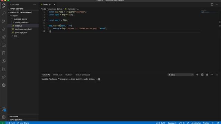The width and height of the screenshot is (221, 124).
Task: Open the Accounts menu icon
Action: coord(4,109)
